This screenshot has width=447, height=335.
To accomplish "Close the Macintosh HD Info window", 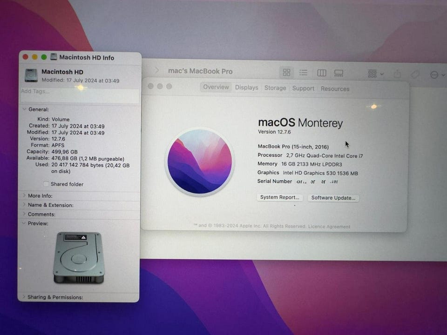I will pos(25,57).
